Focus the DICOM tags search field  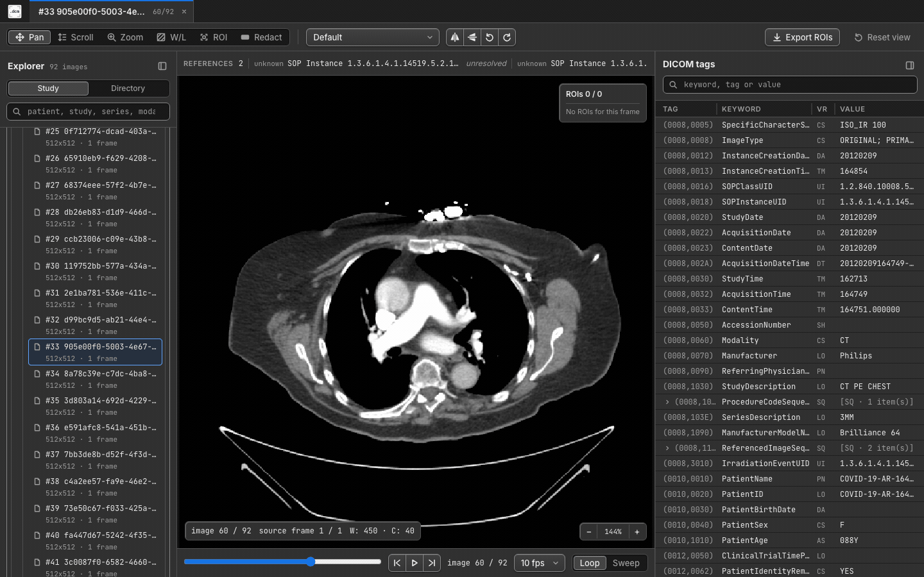790,85
